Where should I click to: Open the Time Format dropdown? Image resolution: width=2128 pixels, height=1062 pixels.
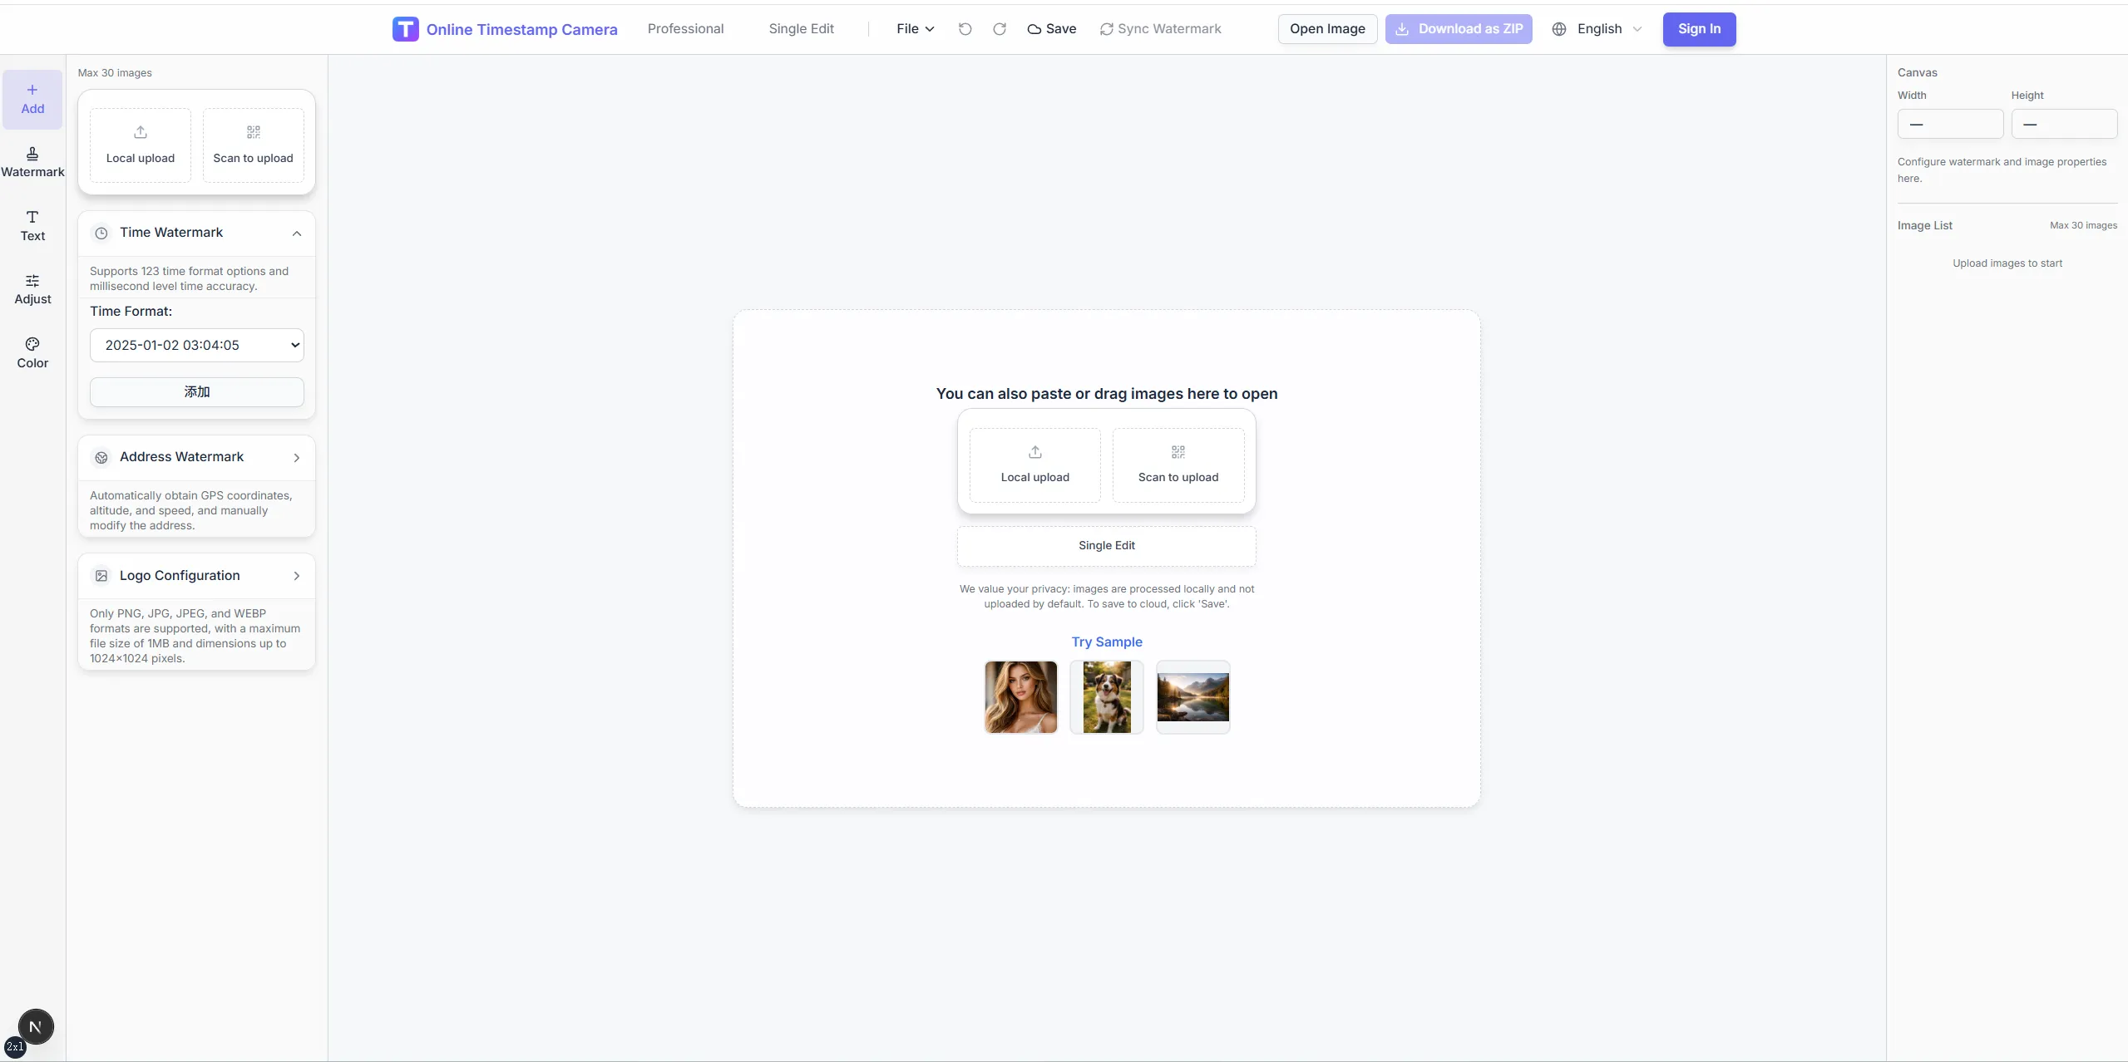click(x=197, y=345)
